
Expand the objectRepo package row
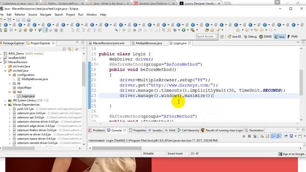pyautogui.click(x=22, y=88)
